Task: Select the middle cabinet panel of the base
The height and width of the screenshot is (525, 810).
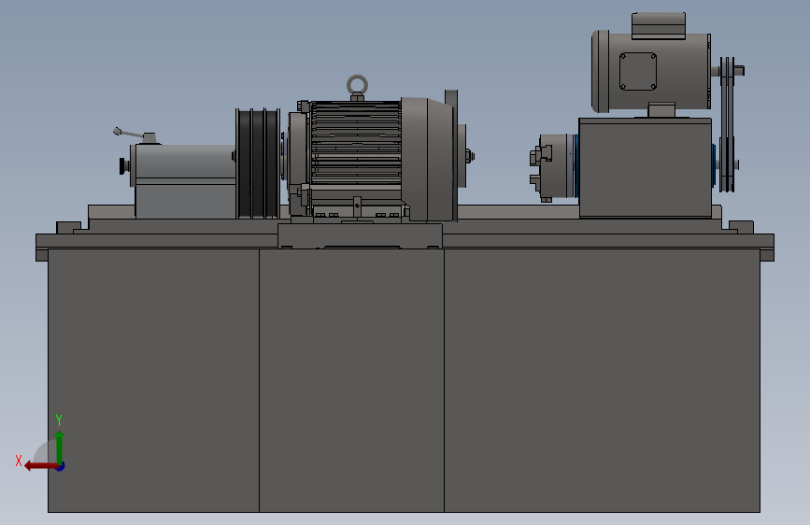Action: (352, 380)
